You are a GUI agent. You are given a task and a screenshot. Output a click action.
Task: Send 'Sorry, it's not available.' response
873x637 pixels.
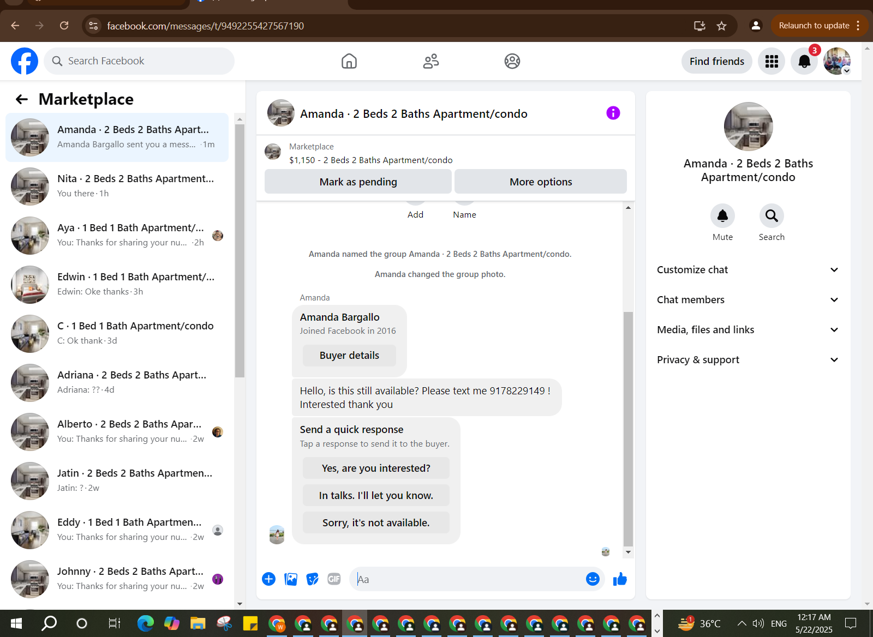(376, 523)
